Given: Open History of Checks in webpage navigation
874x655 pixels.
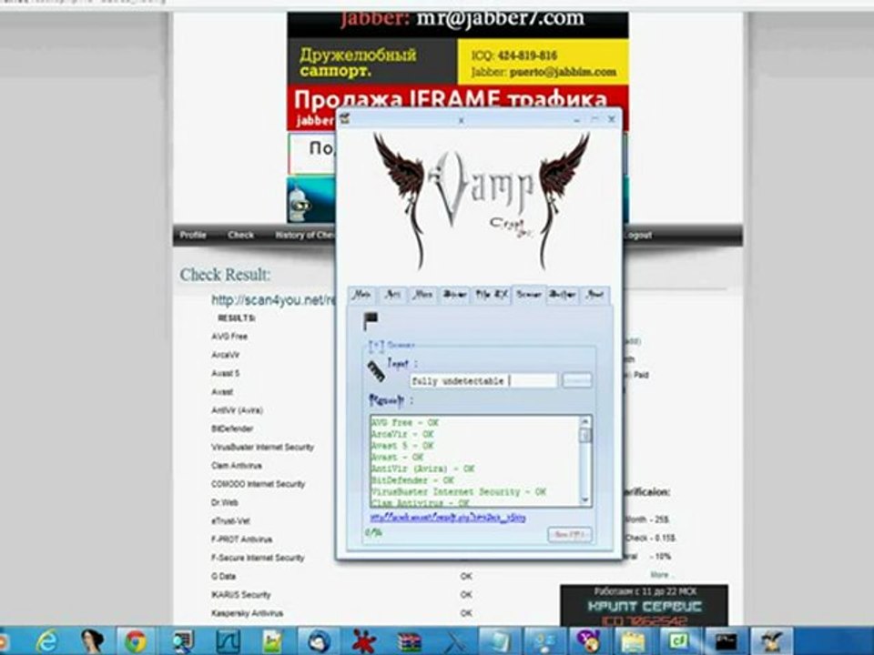Looking at the screenshot, I should coord(306,235).
